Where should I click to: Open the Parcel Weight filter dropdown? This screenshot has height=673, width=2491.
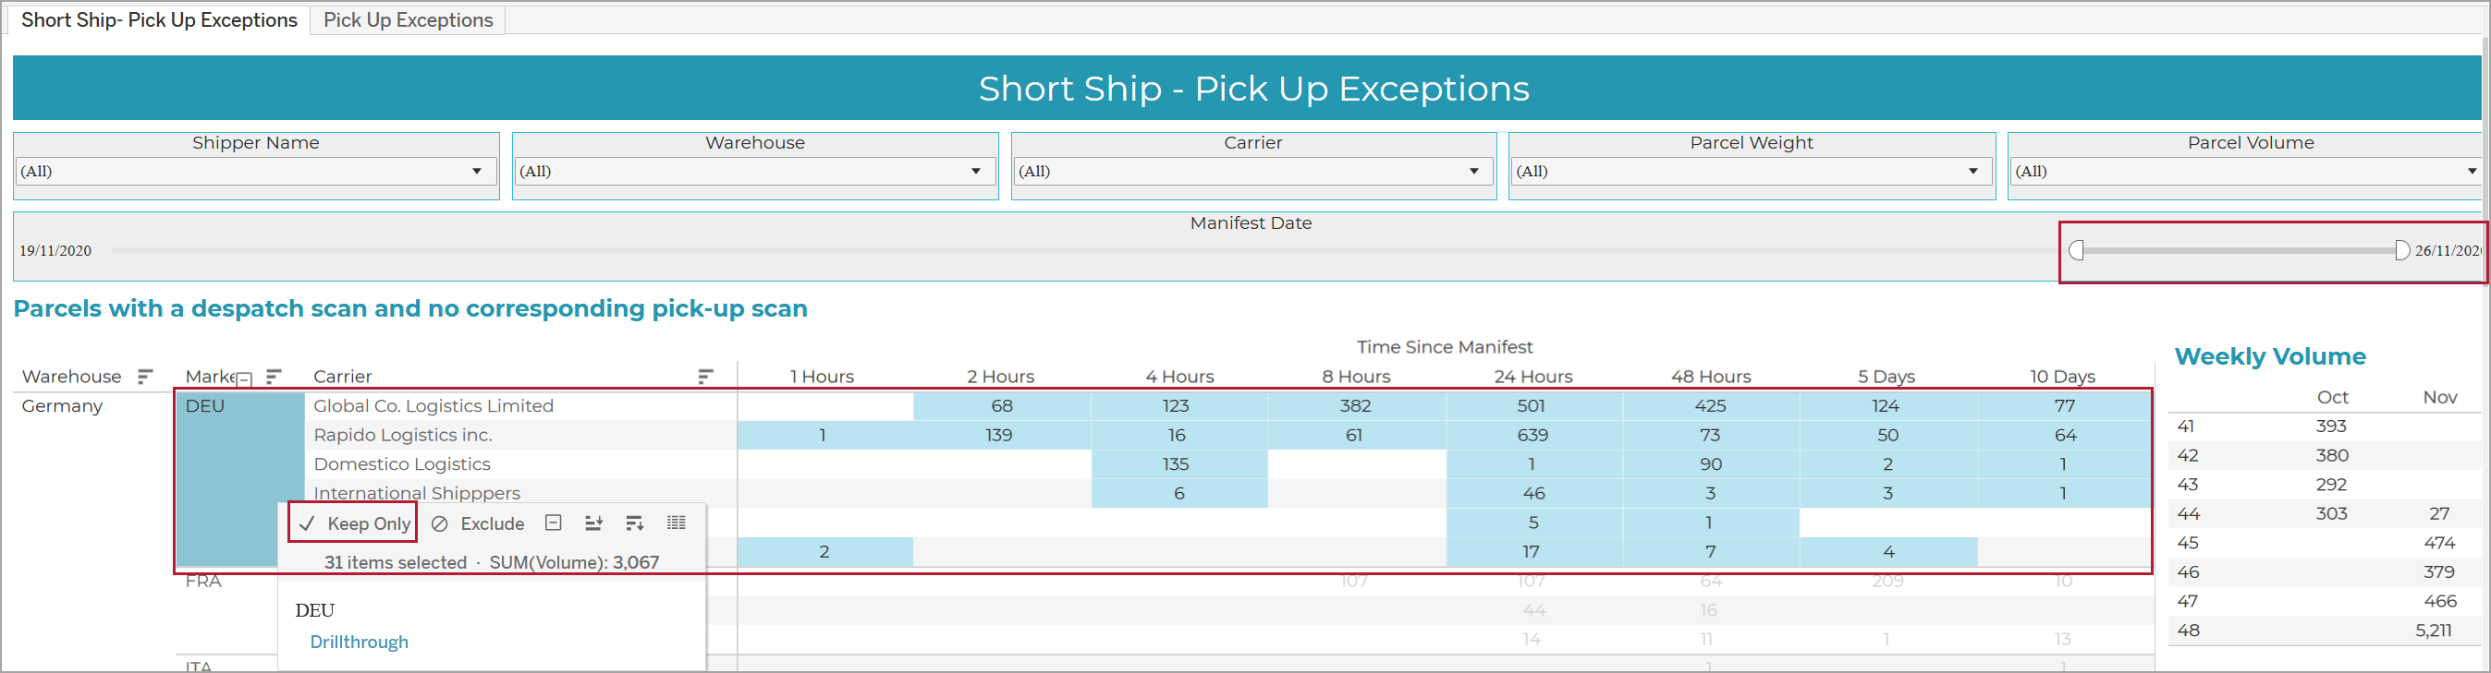coord(1752,171)
